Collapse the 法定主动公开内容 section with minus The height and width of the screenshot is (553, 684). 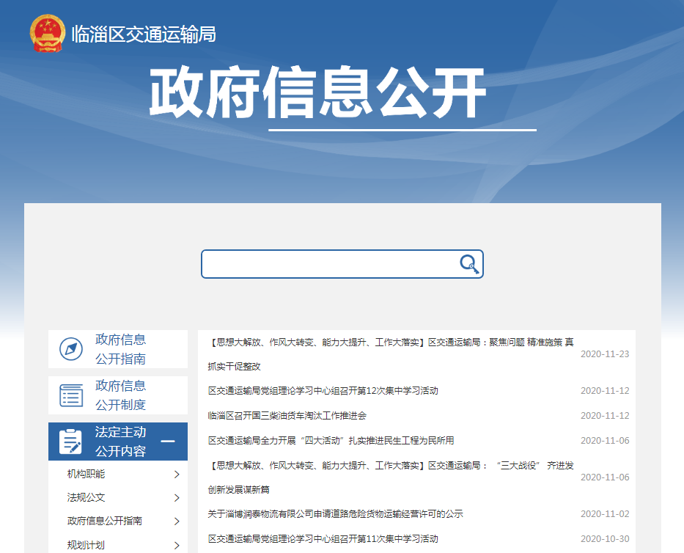[x=168, y=442]
